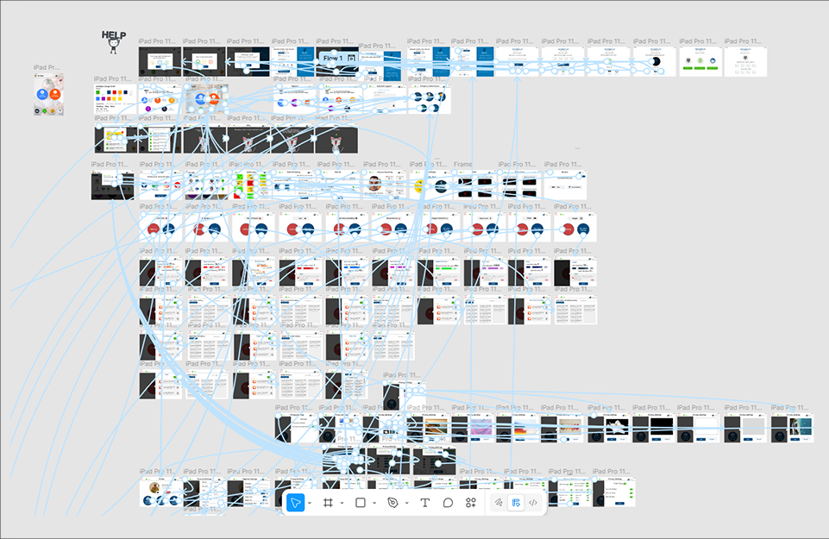Select the Text tool
The width and height of the screenshot is (829, 539).
click(424, 503)
